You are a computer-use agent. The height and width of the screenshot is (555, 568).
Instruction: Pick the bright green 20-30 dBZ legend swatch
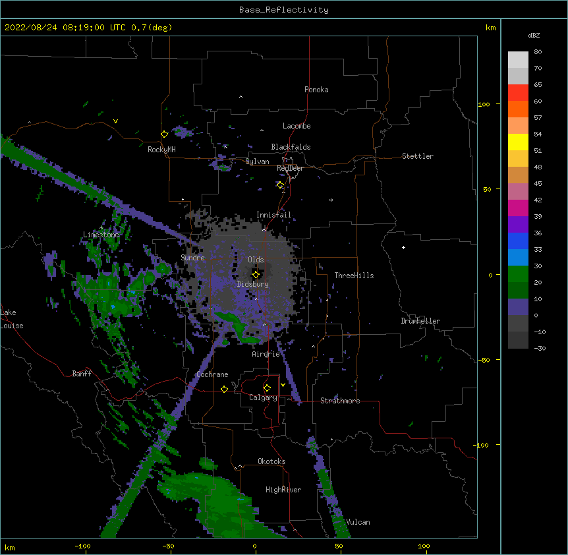518,274
